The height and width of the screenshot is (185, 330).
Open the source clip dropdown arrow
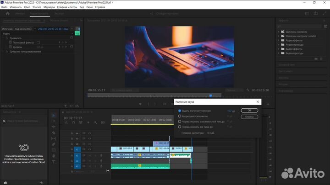35,29
